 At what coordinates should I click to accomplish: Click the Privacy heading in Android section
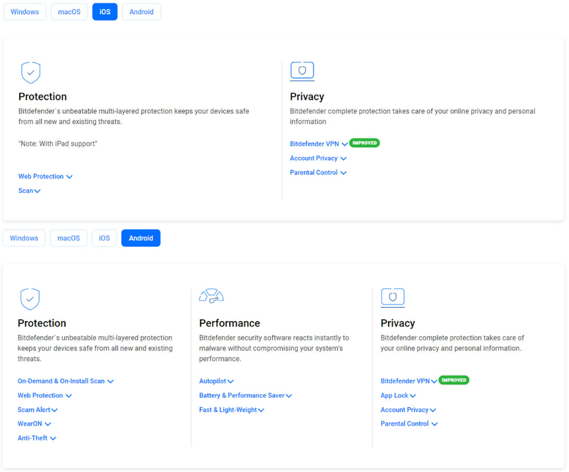point(398,323)
